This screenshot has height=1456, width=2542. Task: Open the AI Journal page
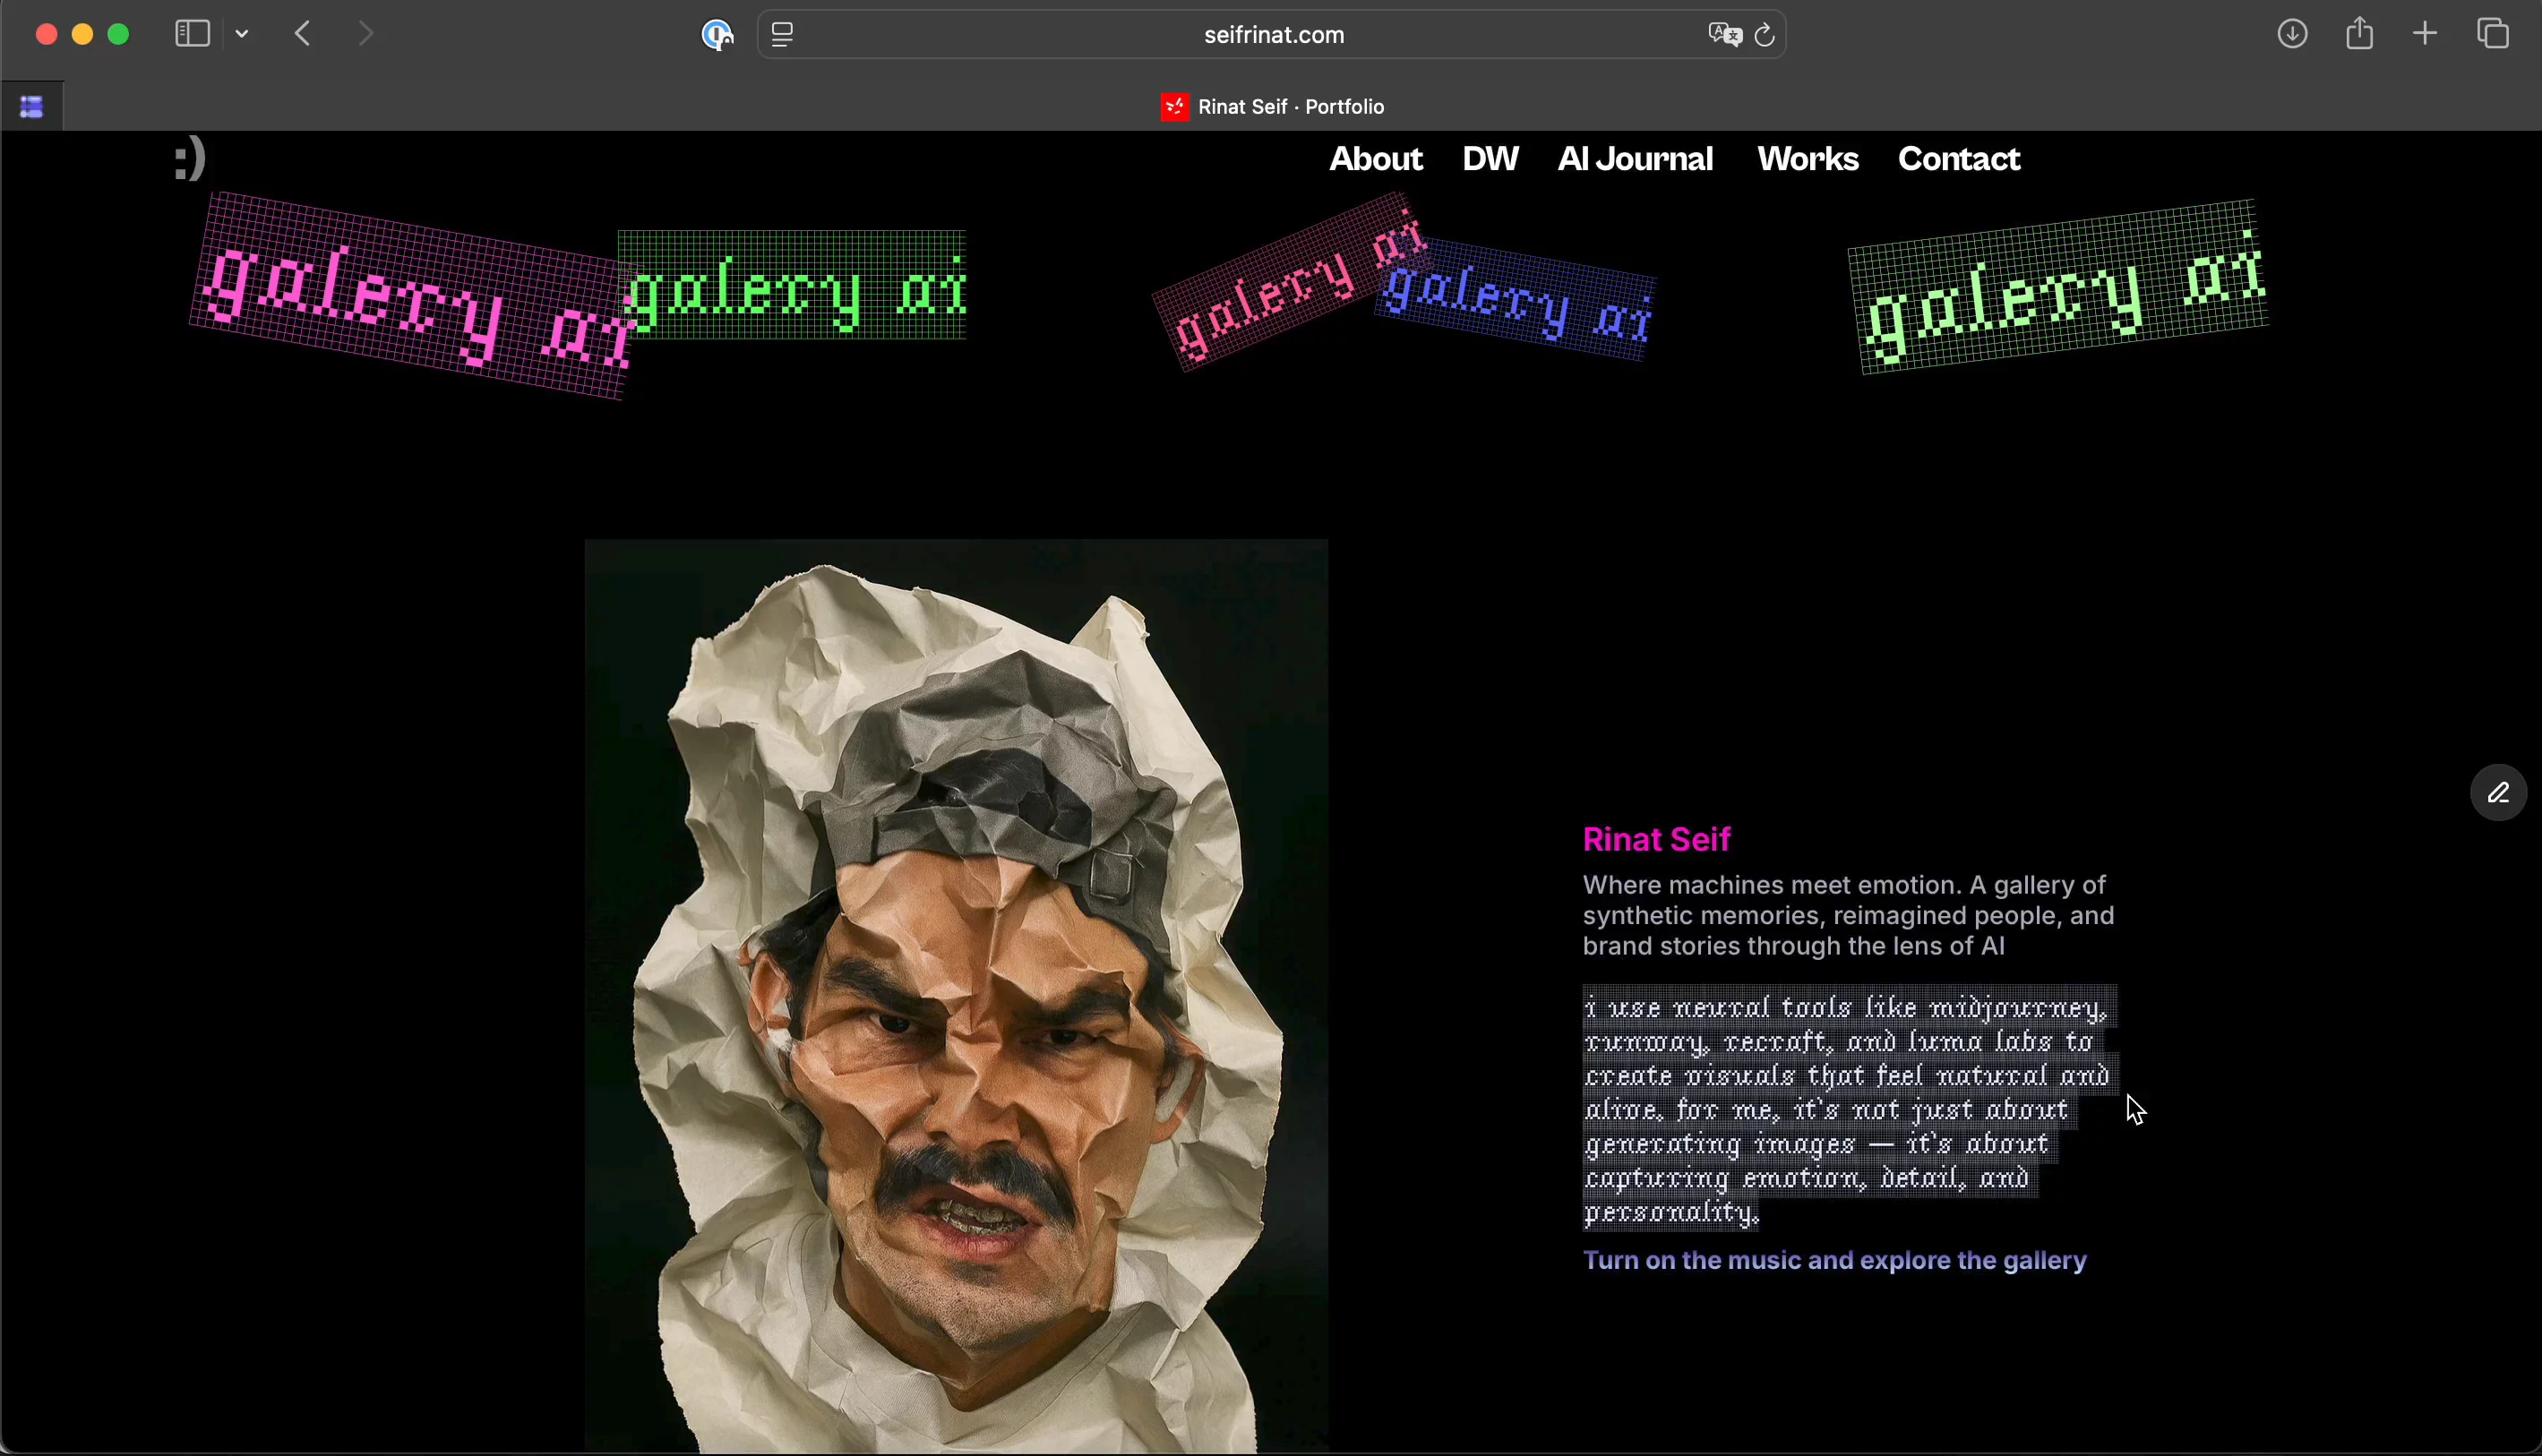tap(1636, 160)
